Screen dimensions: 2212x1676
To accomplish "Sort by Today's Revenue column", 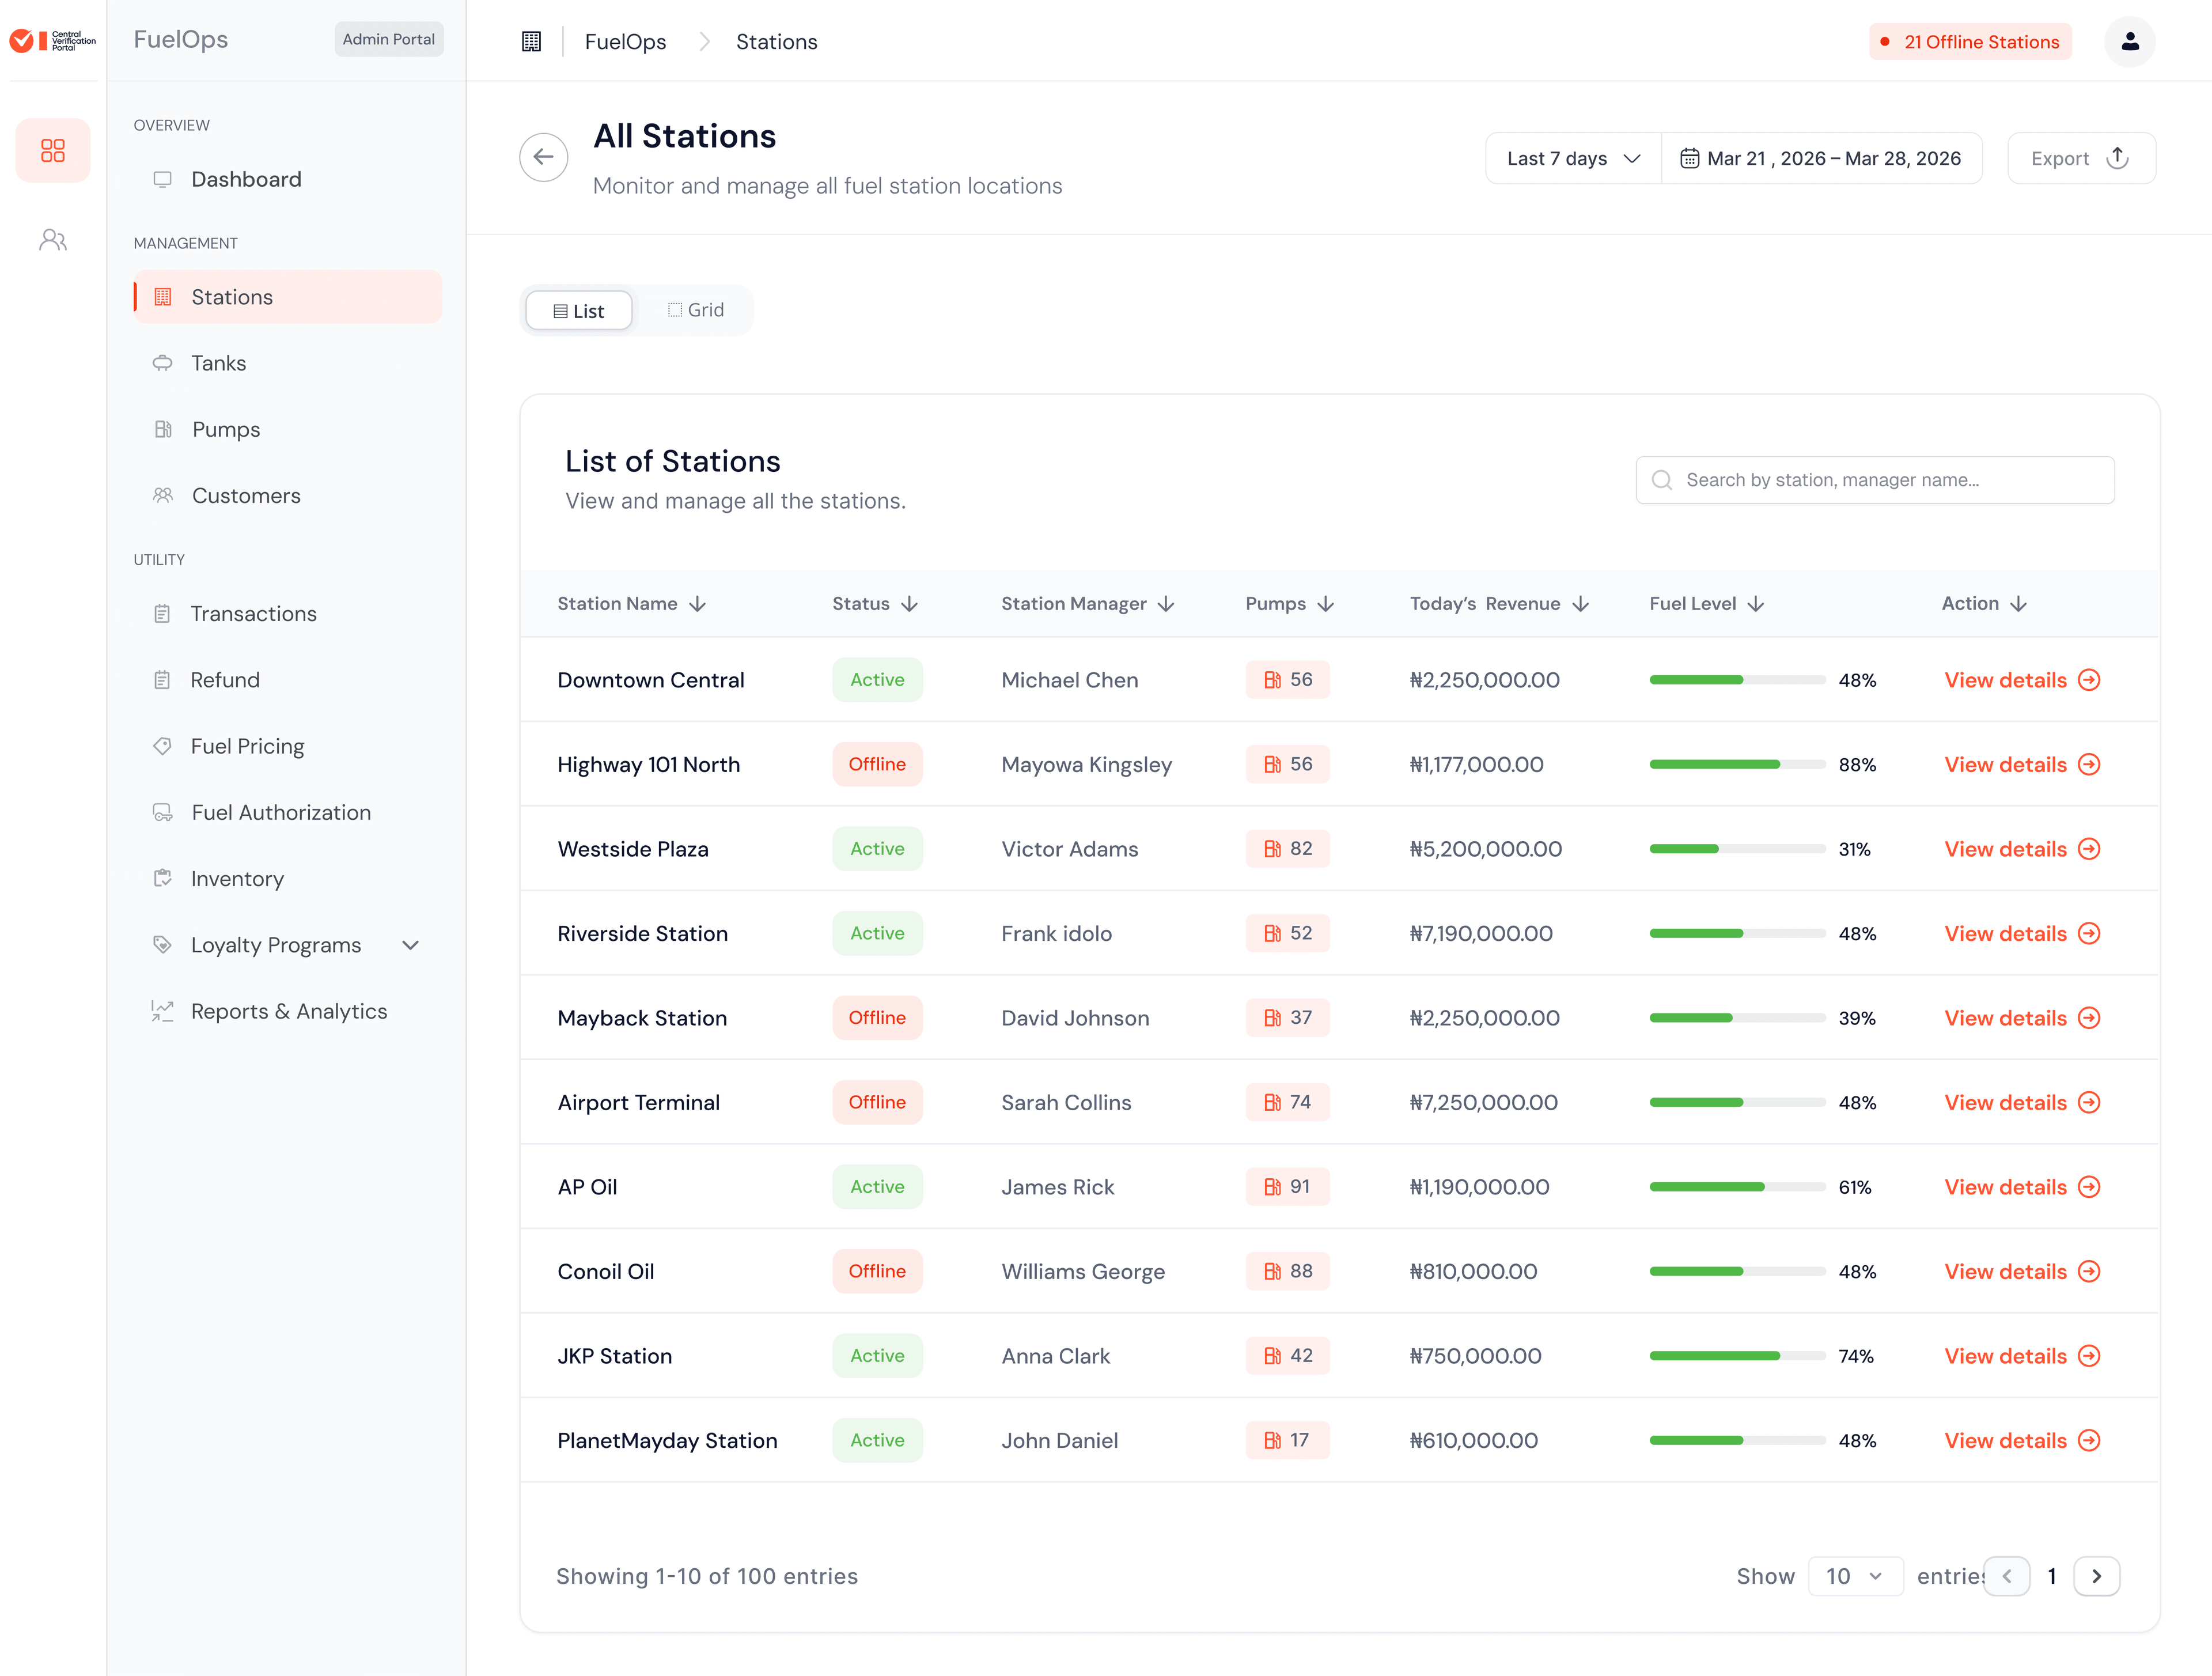I will click(1499, 604).
